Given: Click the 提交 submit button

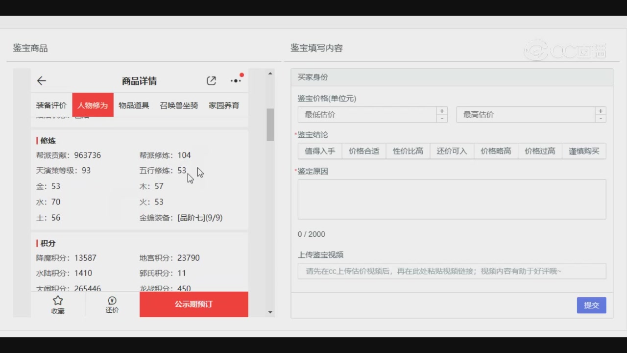Looking at the screenshot, I should pos(591,305).
